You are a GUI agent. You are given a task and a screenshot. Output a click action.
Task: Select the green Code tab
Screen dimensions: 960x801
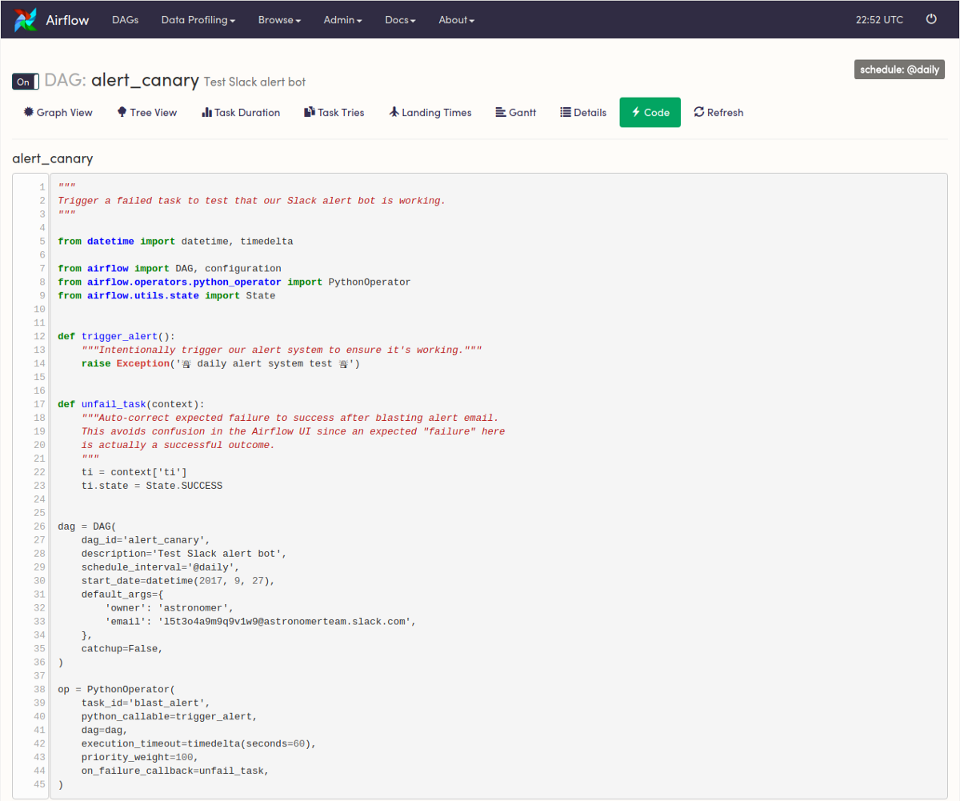click(x=650, y=112)
